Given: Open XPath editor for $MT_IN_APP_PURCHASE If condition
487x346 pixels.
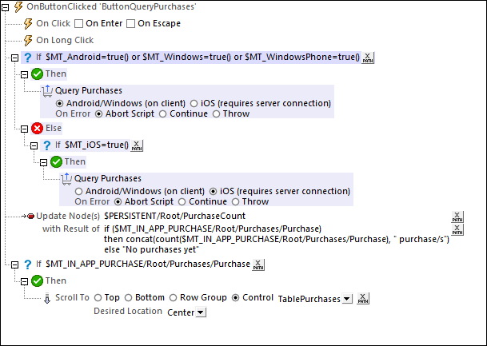Looking at the screenshot, I should [x=258, y=264].
